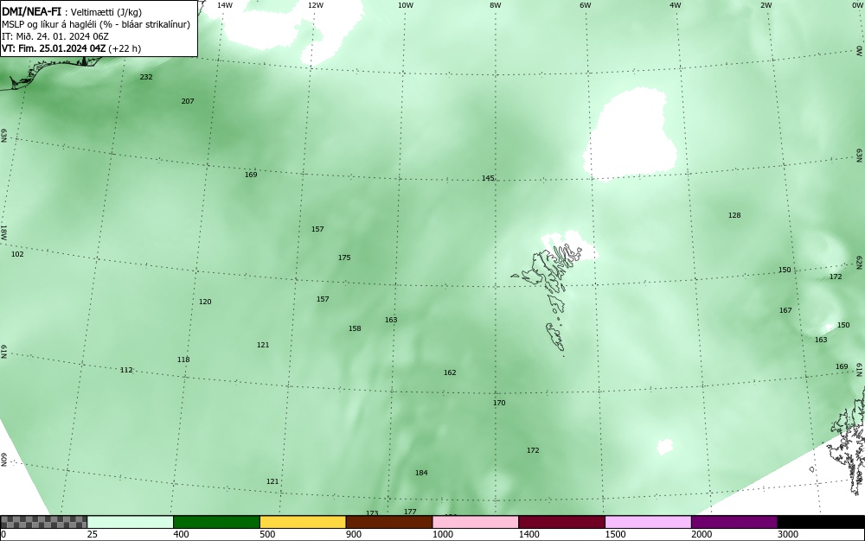Viewport: 865px width, 541px height.
Task: Click the legend scale label 900
Action: point(354,534)
